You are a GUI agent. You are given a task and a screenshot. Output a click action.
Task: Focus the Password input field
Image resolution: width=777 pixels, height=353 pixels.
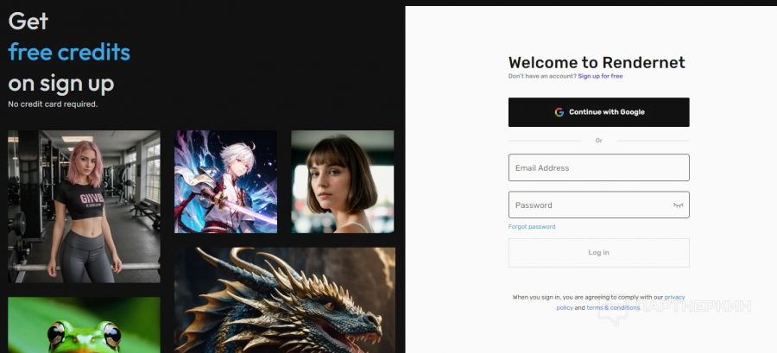[x=598, y=205]
